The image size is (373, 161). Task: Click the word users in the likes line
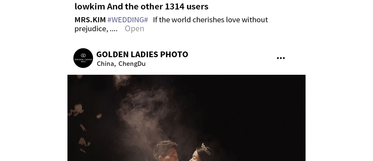[x=197, y=6]
